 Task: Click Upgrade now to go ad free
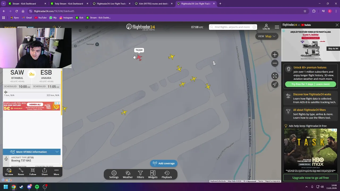[311, 178]
